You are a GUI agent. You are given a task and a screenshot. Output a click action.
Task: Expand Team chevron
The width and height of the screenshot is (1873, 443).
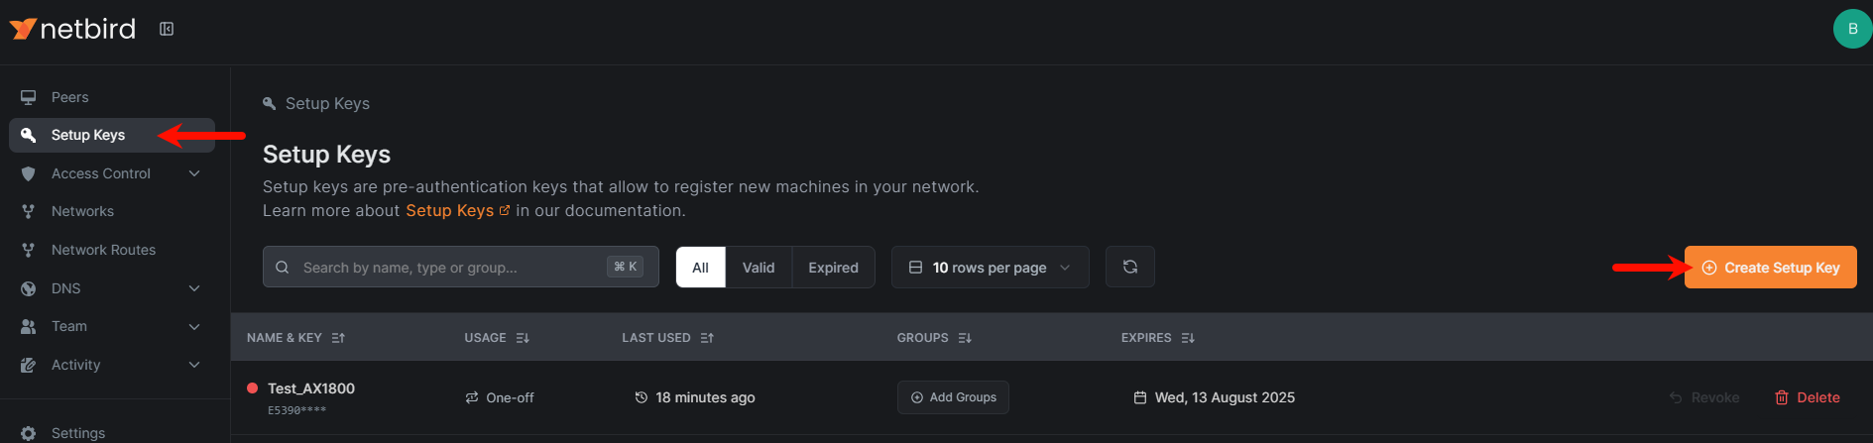[x=194, y=326]
